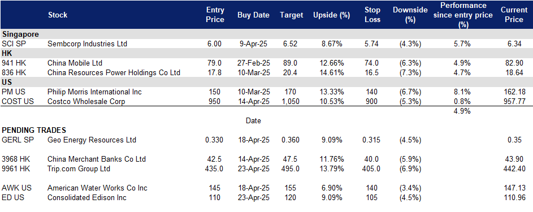Click the Buy Date header cell
Screen dimensions: 533x212
(x=253, y=15)
